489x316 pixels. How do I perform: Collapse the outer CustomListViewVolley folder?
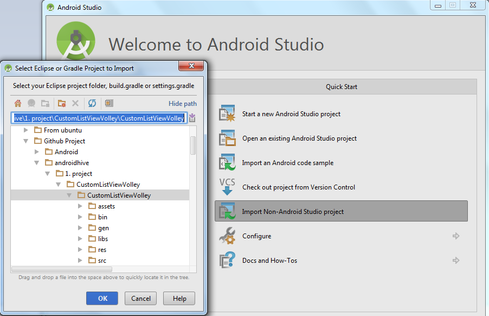click(x=59, y=185)
